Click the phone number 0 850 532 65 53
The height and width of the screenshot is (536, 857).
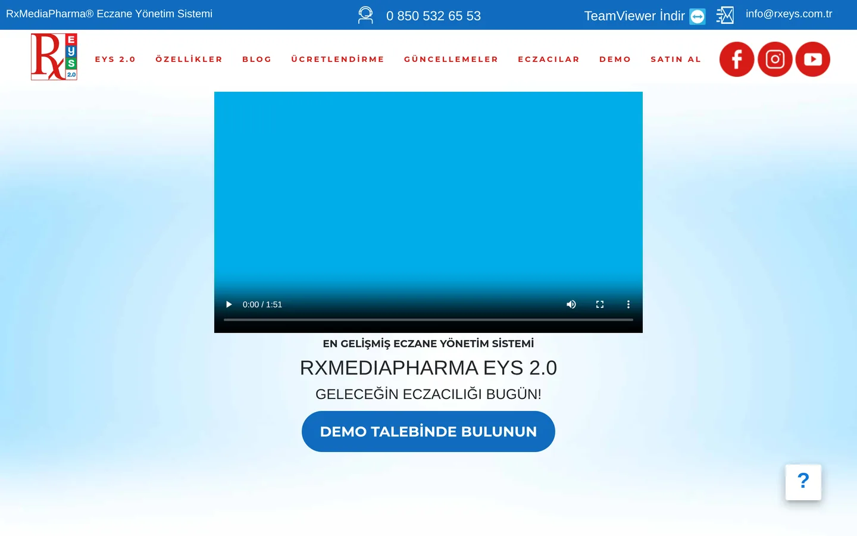point(433,16)
